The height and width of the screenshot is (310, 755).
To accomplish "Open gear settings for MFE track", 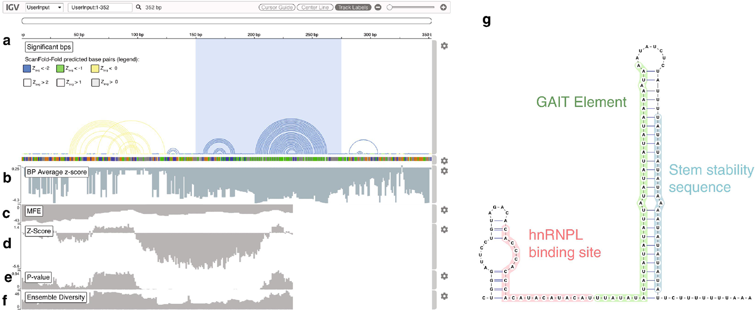I will (444, 210).
